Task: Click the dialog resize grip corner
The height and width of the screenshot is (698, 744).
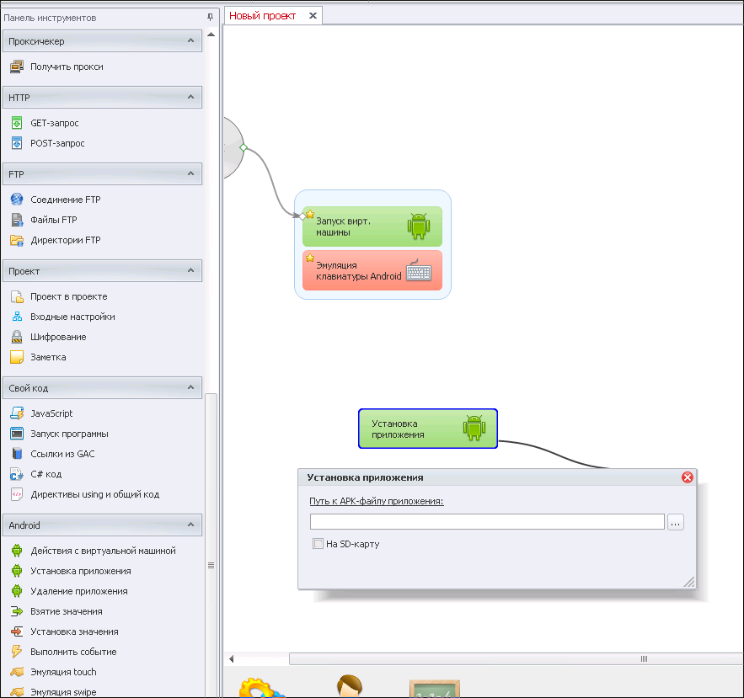Action: (x=689, y=582)
